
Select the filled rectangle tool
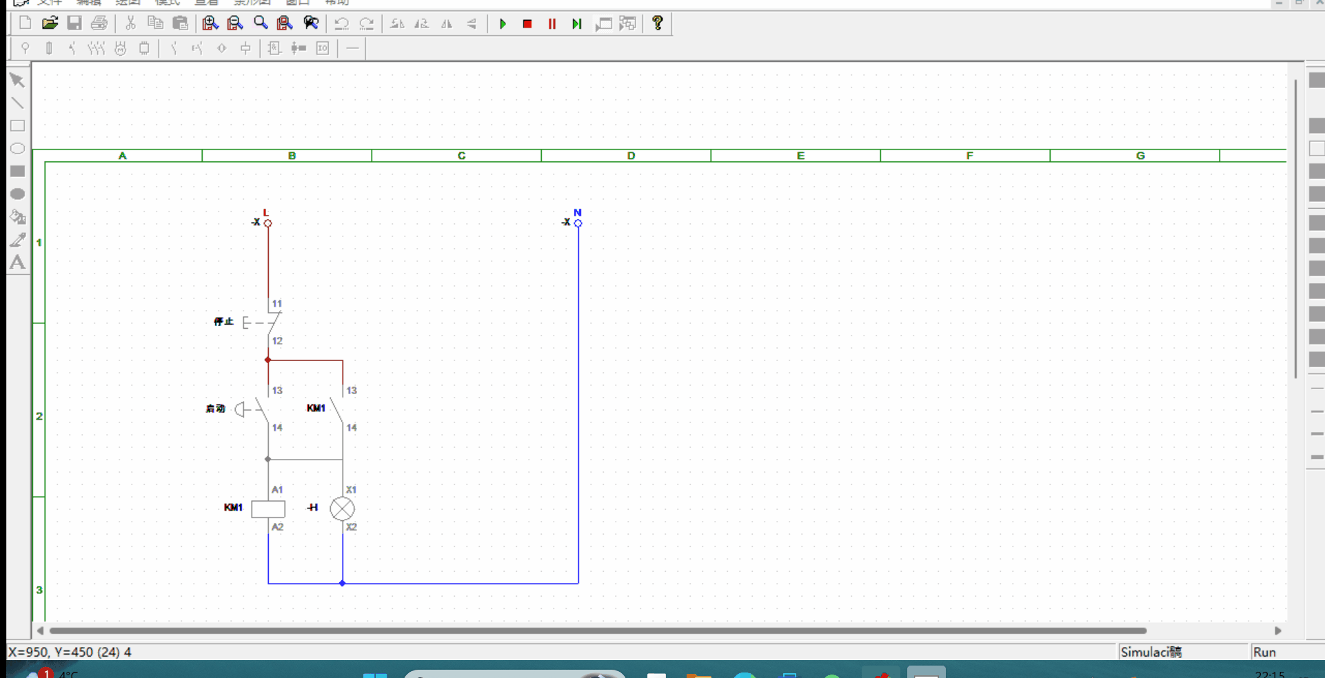point(18,172)
